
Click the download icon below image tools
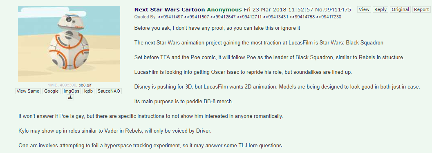[x=70, y=98]
